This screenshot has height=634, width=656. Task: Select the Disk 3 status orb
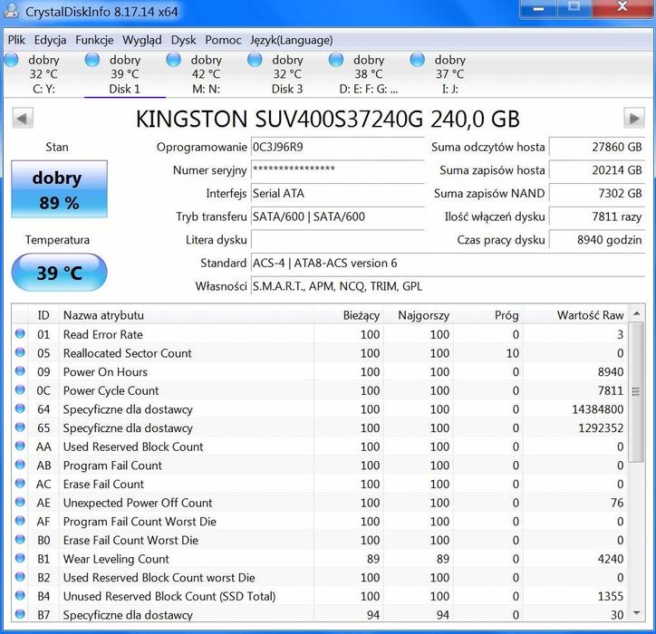tap(255, 60)
